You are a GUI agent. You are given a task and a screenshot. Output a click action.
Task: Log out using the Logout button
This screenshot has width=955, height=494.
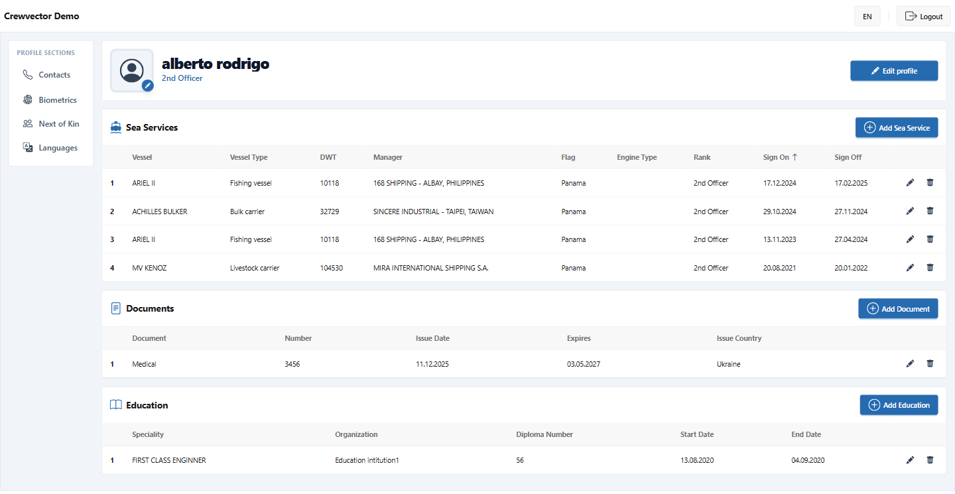coord(923,16)
